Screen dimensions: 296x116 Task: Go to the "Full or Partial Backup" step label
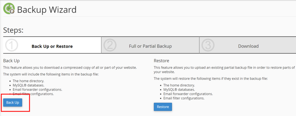tap(150, 46)
